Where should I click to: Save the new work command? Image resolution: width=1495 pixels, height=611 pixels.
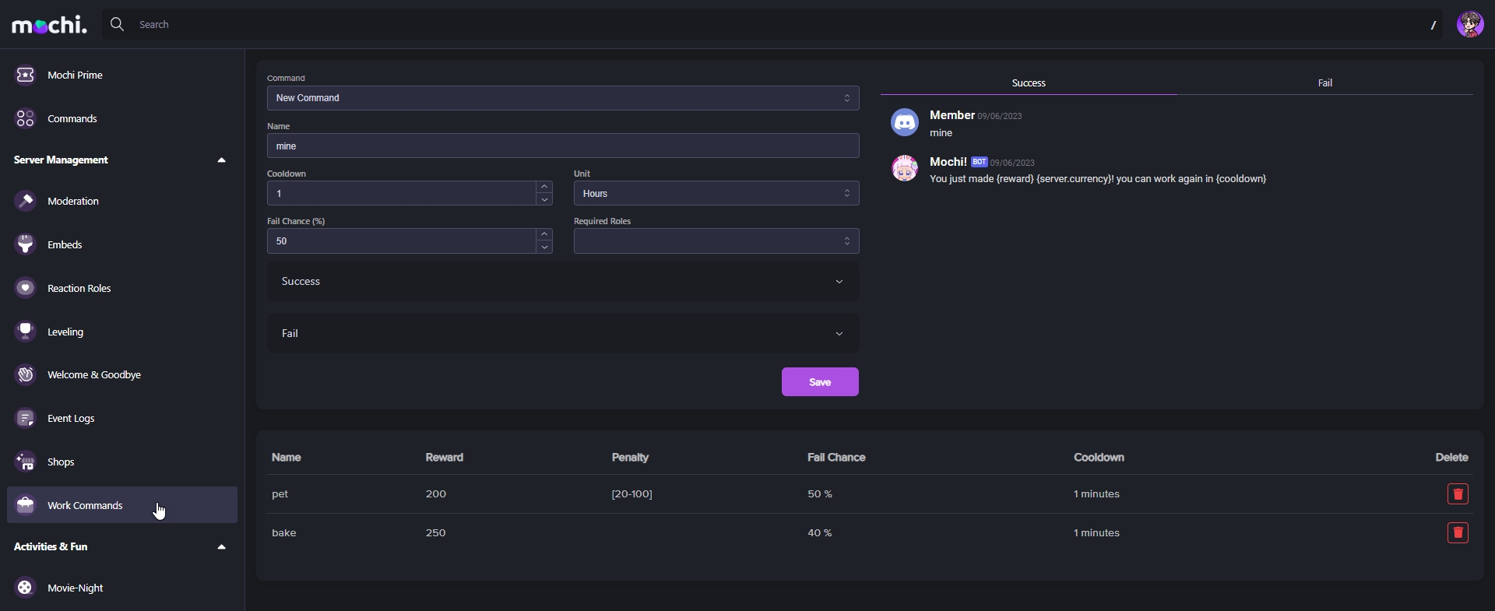(x=820, y=382)
